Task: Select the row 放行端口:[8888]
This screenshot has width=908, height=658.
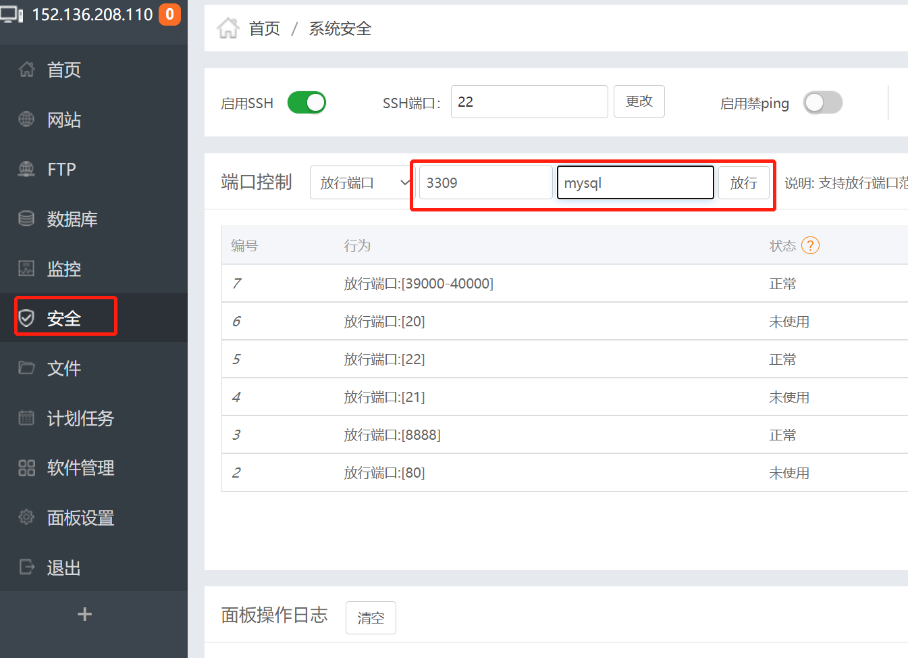Action: coord(564,434)
